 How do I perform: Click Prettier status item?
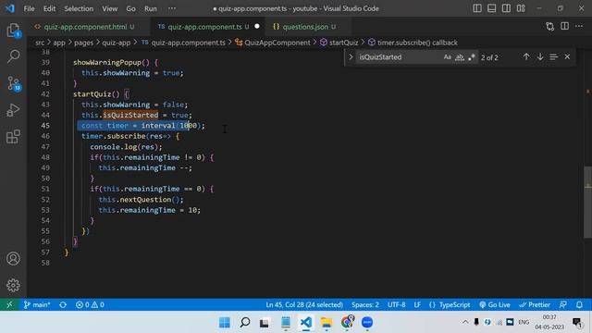535,304
